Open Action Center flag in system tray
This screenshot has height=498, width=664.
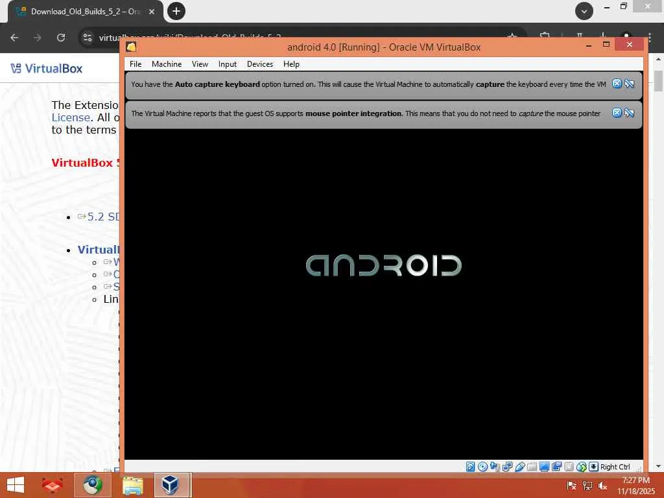coord(571,486)
